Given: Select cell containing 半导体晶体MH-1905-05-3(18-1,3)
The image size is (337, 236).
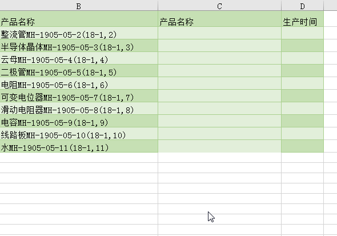Looking at the screenshot, I should [x=79, y=46].
